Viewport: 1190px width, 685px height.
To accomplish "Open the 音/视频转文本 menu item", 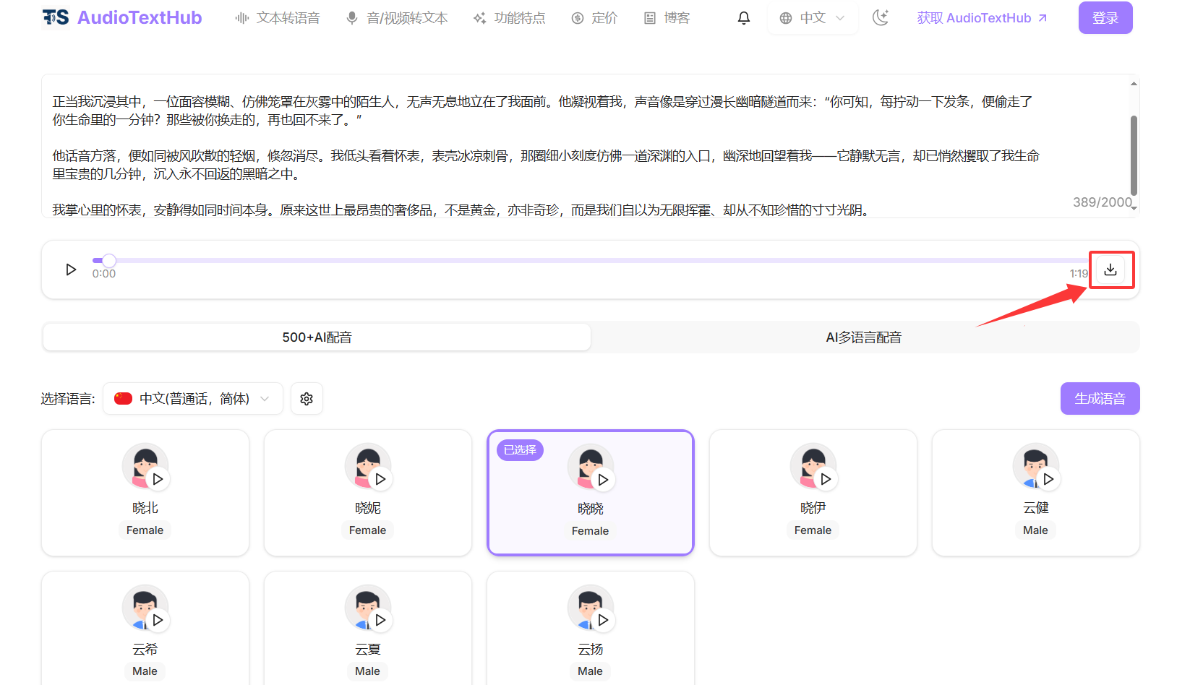I will 397,18.
